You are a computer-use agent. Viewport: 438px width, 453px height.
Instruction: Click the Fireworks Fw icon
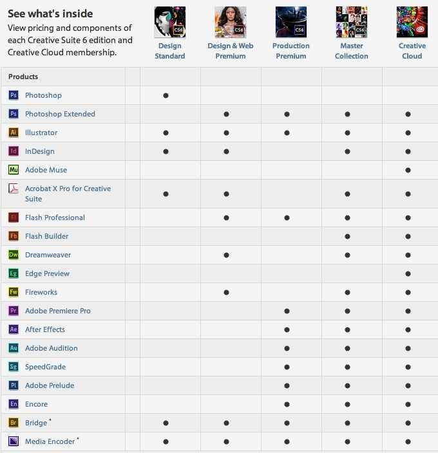pyautogui.click(x=14, y=291)
